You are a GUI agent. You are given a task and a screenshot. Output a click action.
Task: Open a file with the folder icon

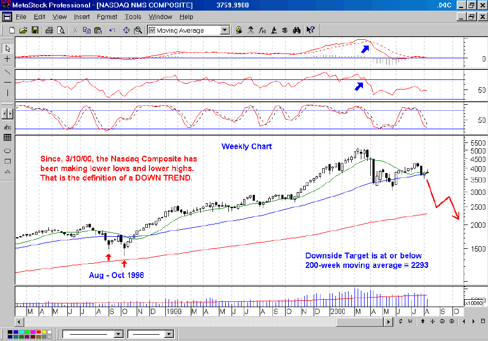pyautogui.click(x=23, y=30)
